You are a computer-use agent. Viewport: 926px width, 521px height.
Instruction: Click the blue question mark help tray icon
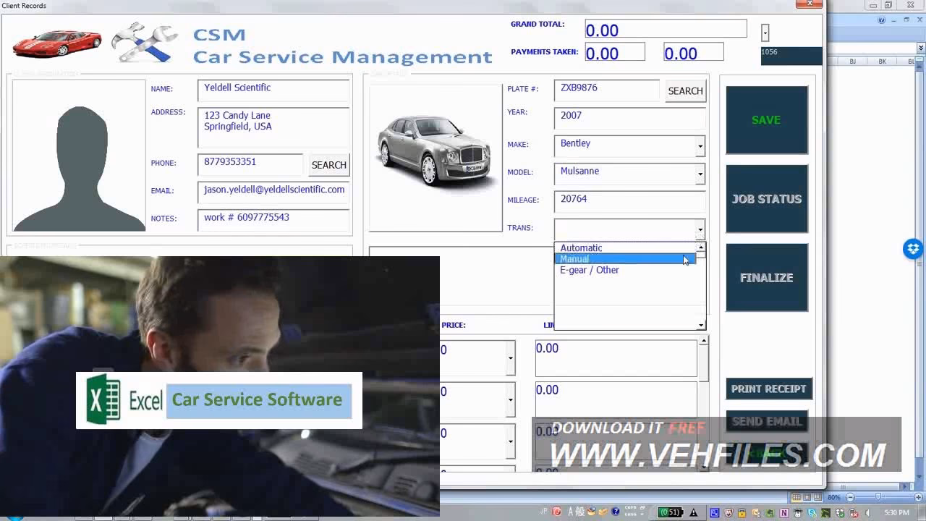point(616,512)
